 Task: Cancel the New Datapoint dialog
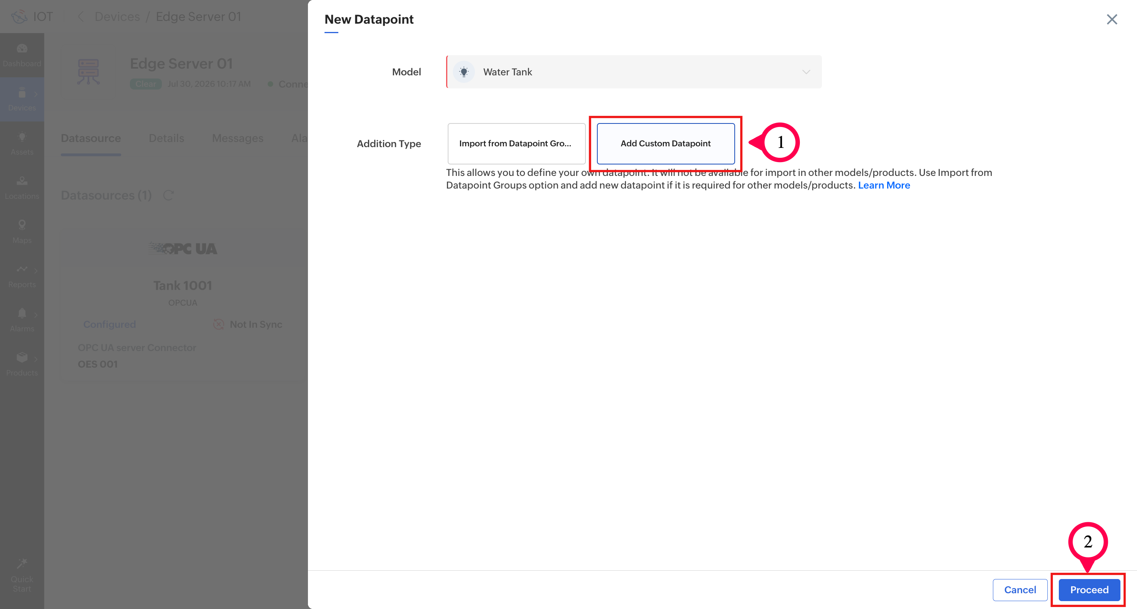(x=1020, y=590)
